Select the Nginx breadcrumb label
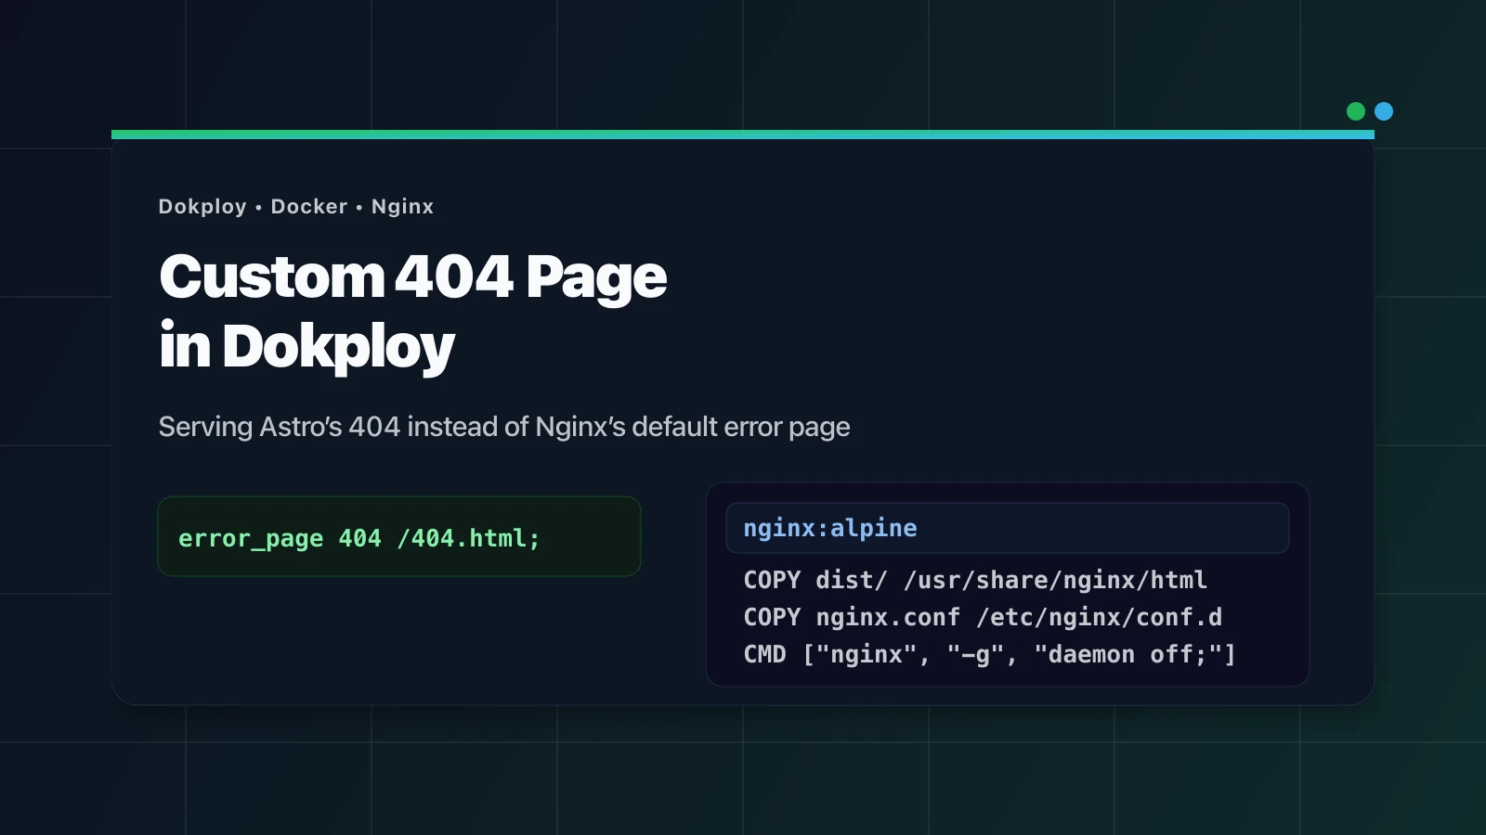Image resolution: width=1486 pixels, height=835 pixels. point(402,206)
